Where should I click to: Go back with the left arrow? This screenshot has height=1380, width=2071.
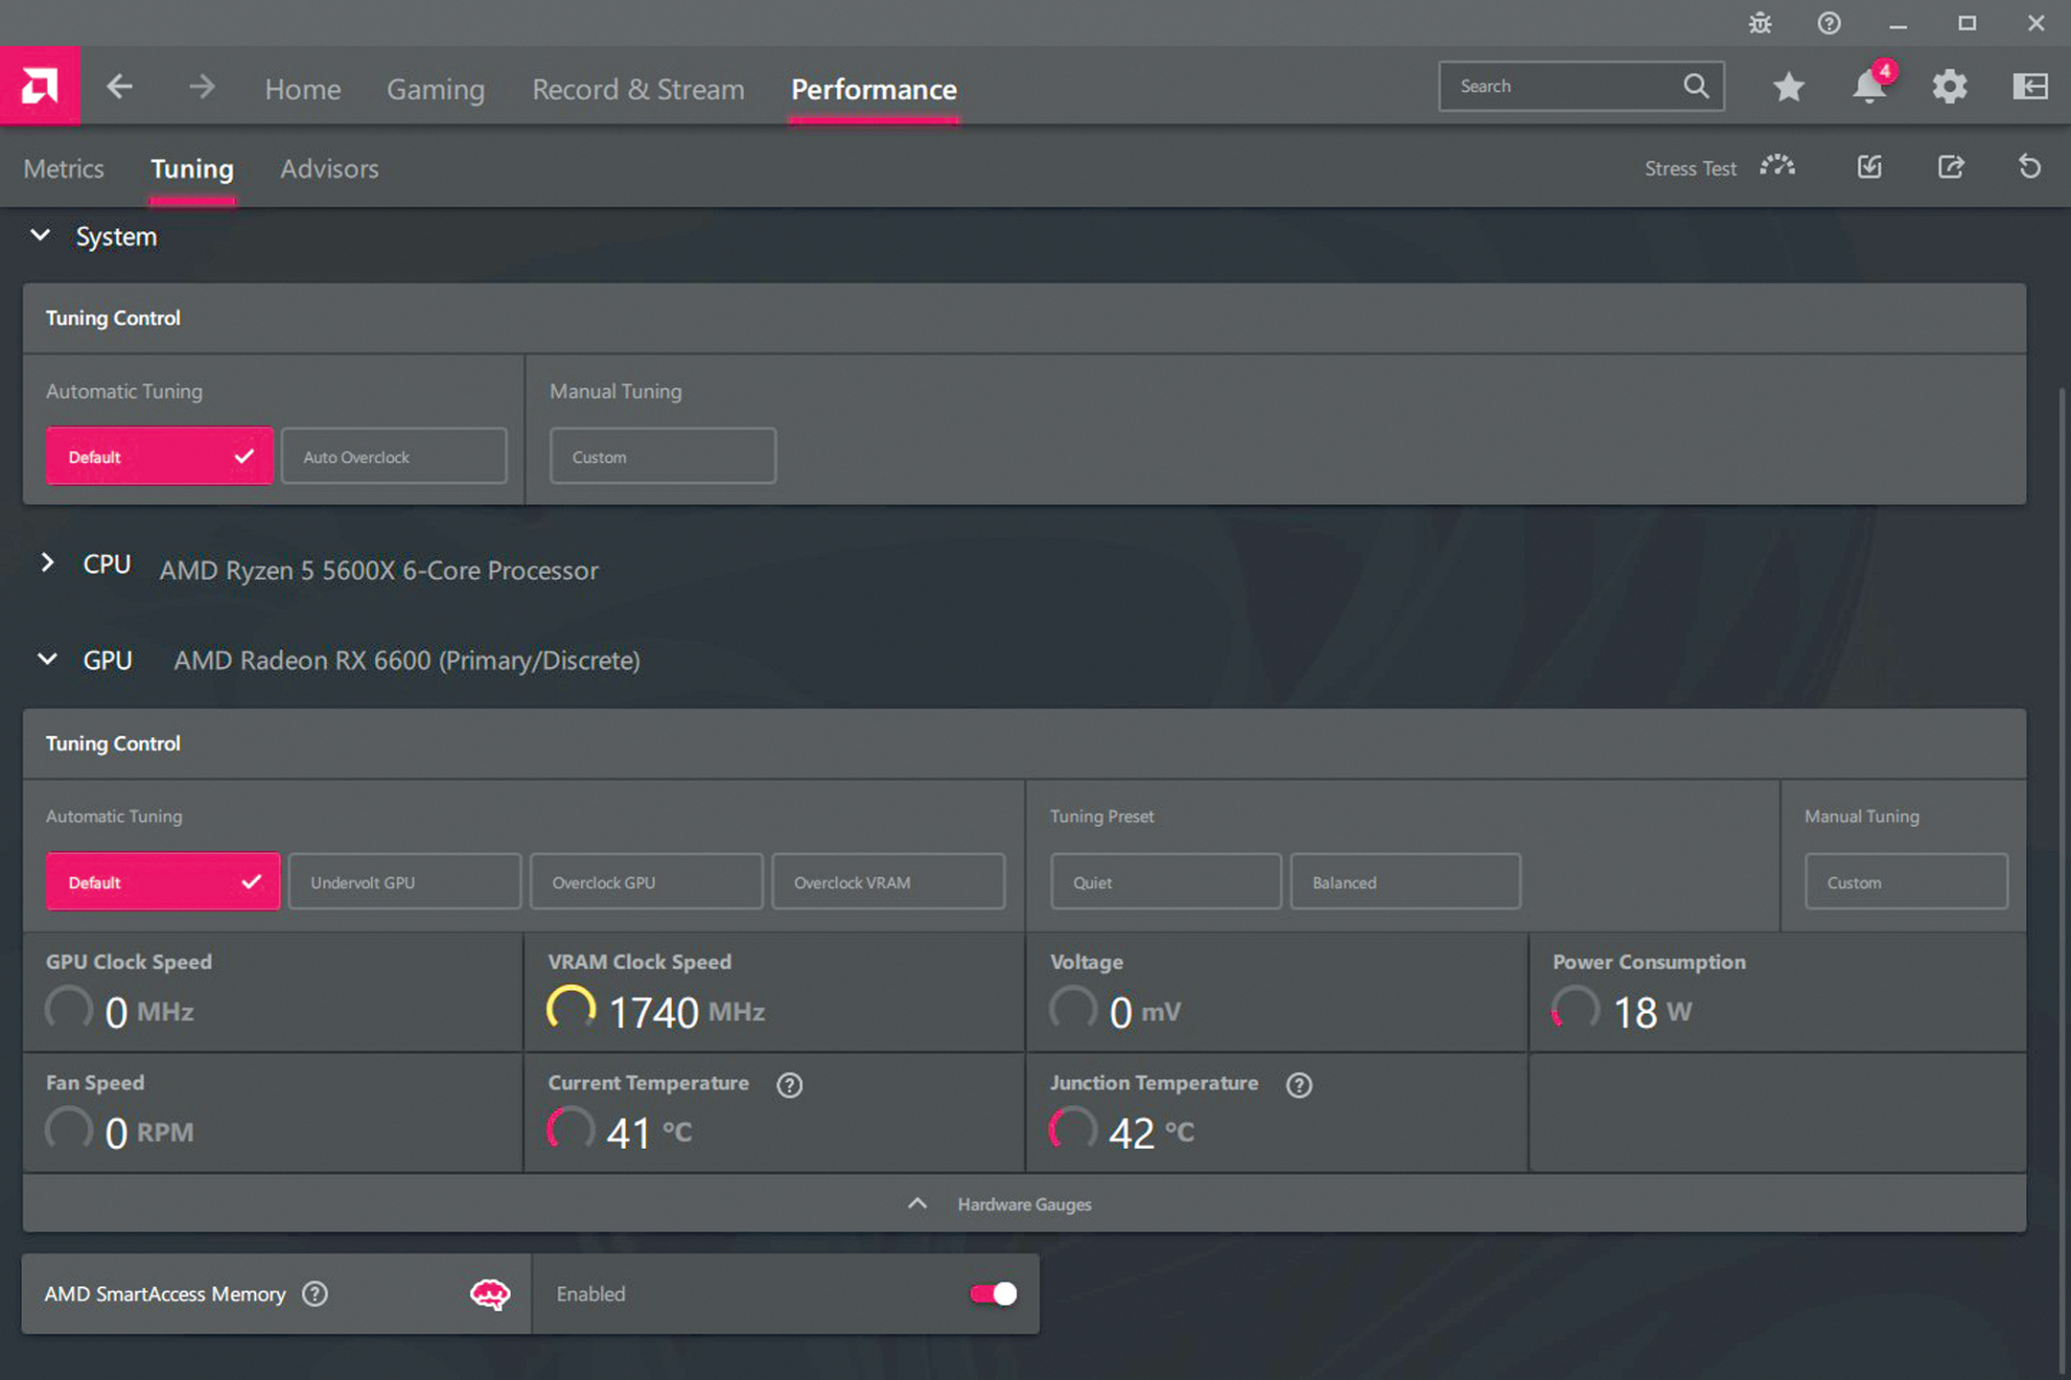coord(119,87)
